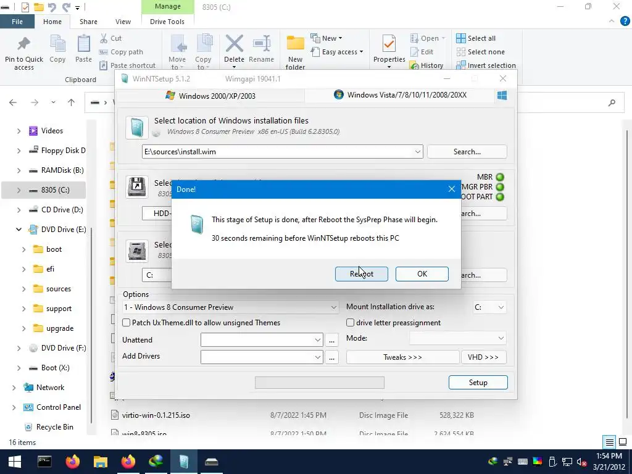Viewport: 632px width, 474px height.
Task: Click History in the ribbon
Action: [426, 65]
